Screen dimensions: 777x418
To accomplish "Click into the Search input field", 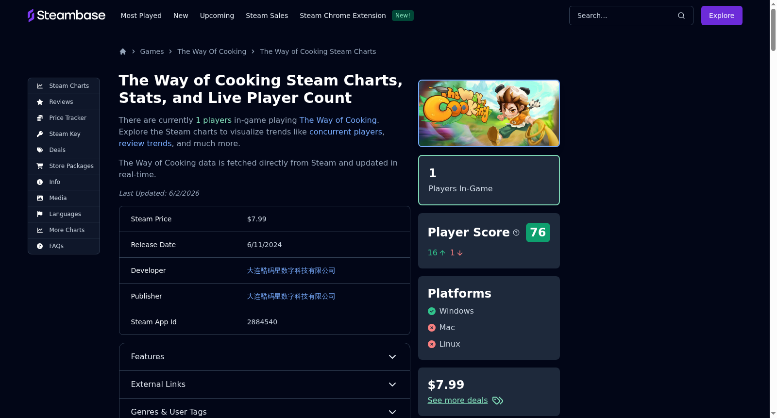I will click(631, 16).
